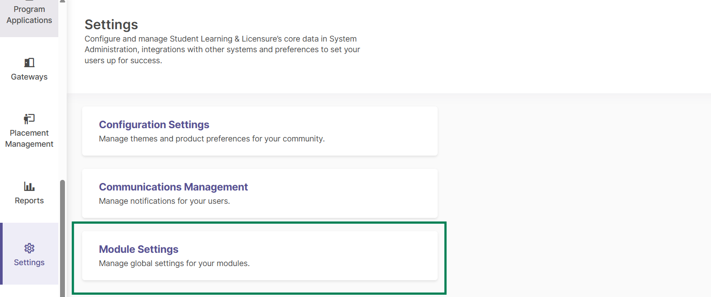Open Program Applications in the sidebar
Screen dimensions: 711x297
pyautogui.click(x=29, y=15)
